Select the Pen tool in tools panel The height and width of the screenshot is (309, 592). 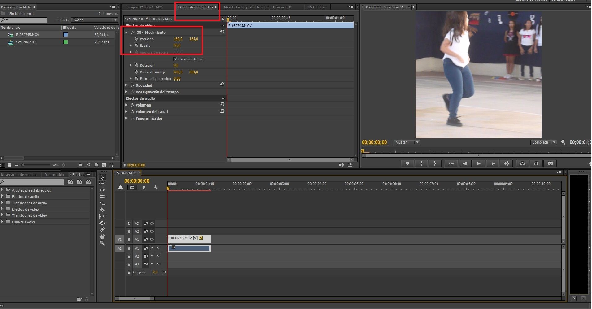click(102, 230)
